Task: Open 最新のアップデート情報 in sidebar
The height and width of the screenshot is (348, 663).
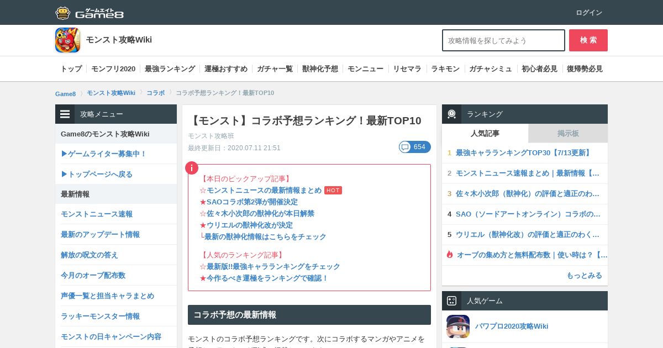Action: tap(100, 234)
